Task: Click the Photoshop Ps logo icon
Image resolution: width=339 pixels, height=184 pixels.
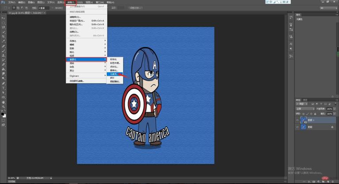Action: coord(3,2)
